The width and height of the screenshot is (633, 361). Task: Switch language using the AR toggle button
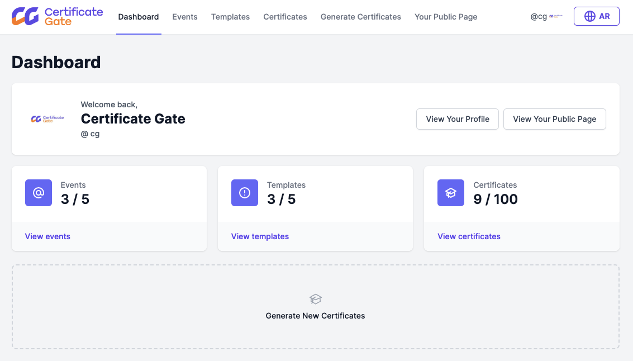[x=597, y=16]
